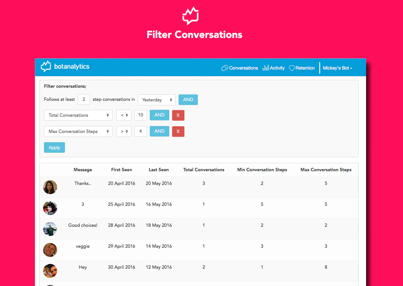403x286 pixels.
Task: Click the Min Conversation Steps column header
Action: (262, 170)
